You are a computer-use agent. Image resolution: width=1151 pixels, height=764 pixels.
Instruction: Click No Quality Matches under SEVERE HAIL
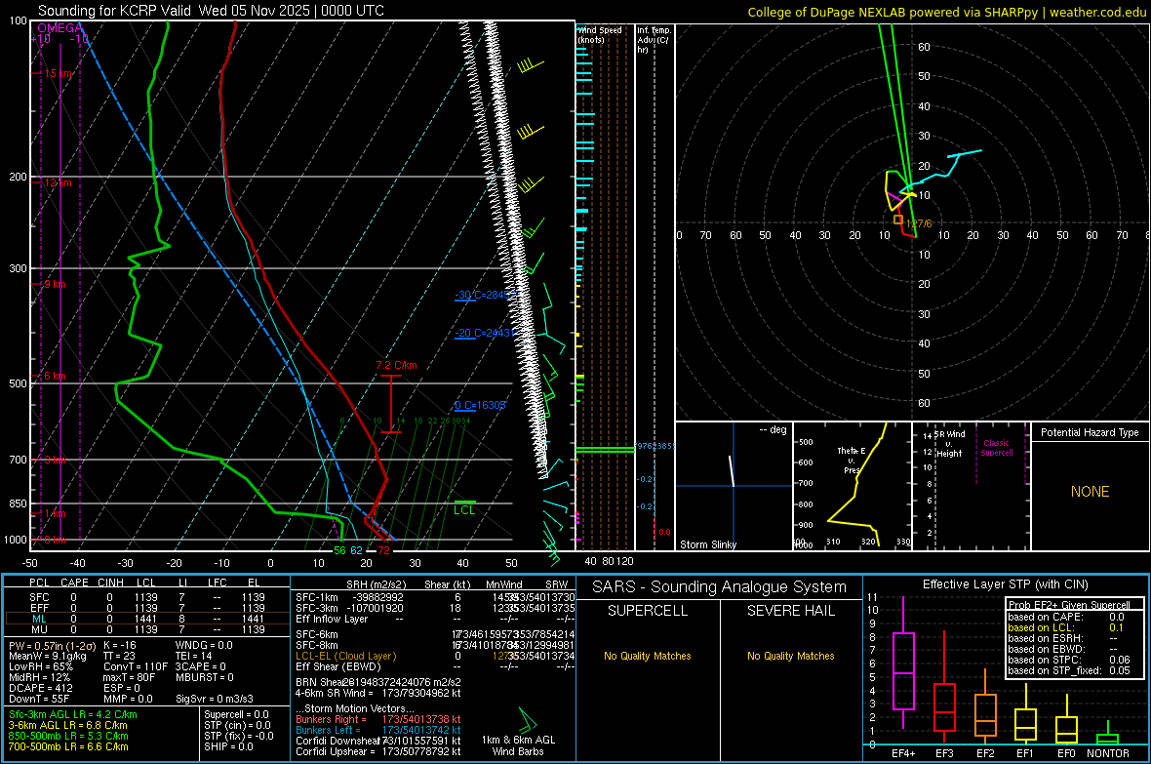pos(790,656)
